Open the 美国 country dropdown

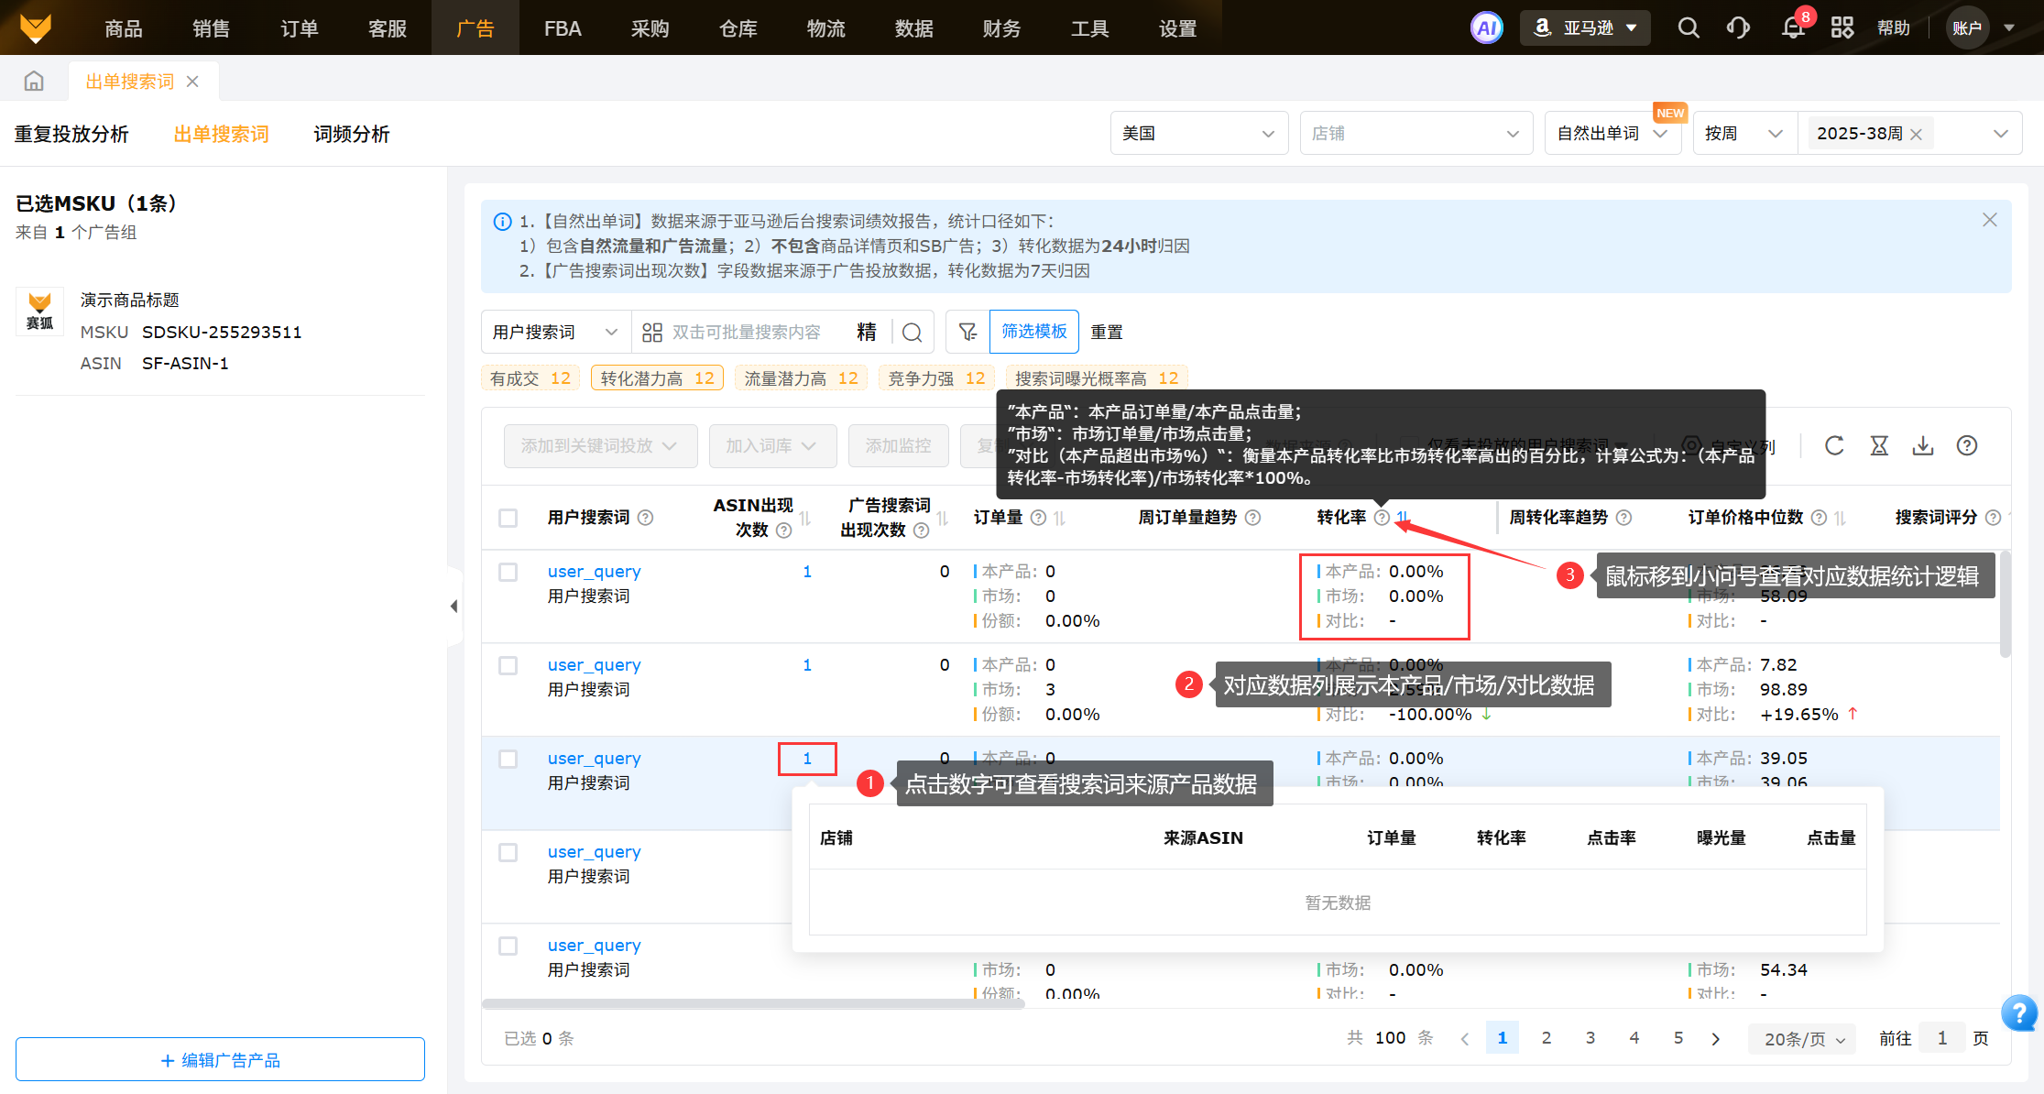coord(1198,134)
